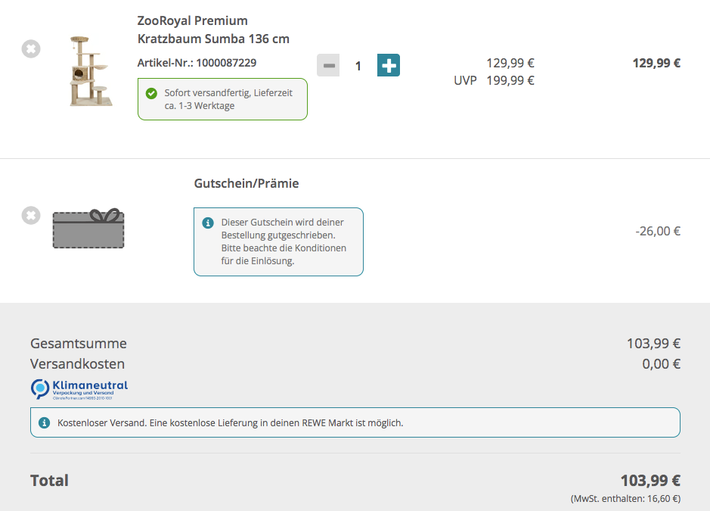
Task: Open the Kratzbaum product thumbnail
Action: click(x=89, y=71)
